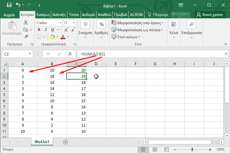This screenshot has width=230, height=153.
Task: Click the Insert Function fx icon
Action: pos(70,54)
